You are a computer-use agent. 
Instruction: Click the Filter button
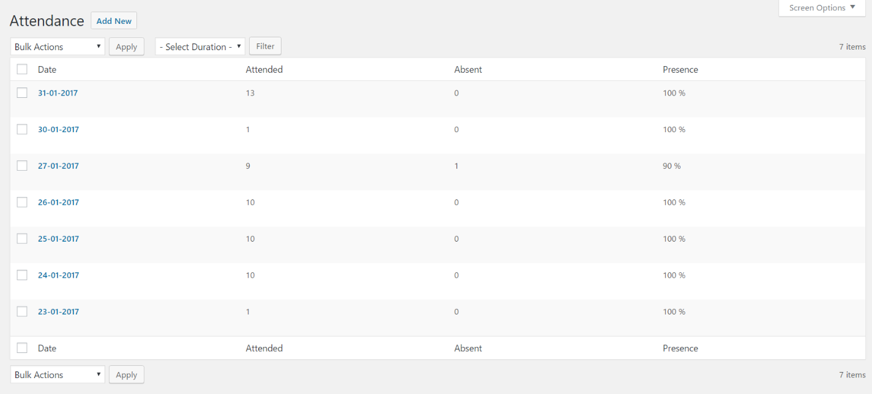(265, 46)
